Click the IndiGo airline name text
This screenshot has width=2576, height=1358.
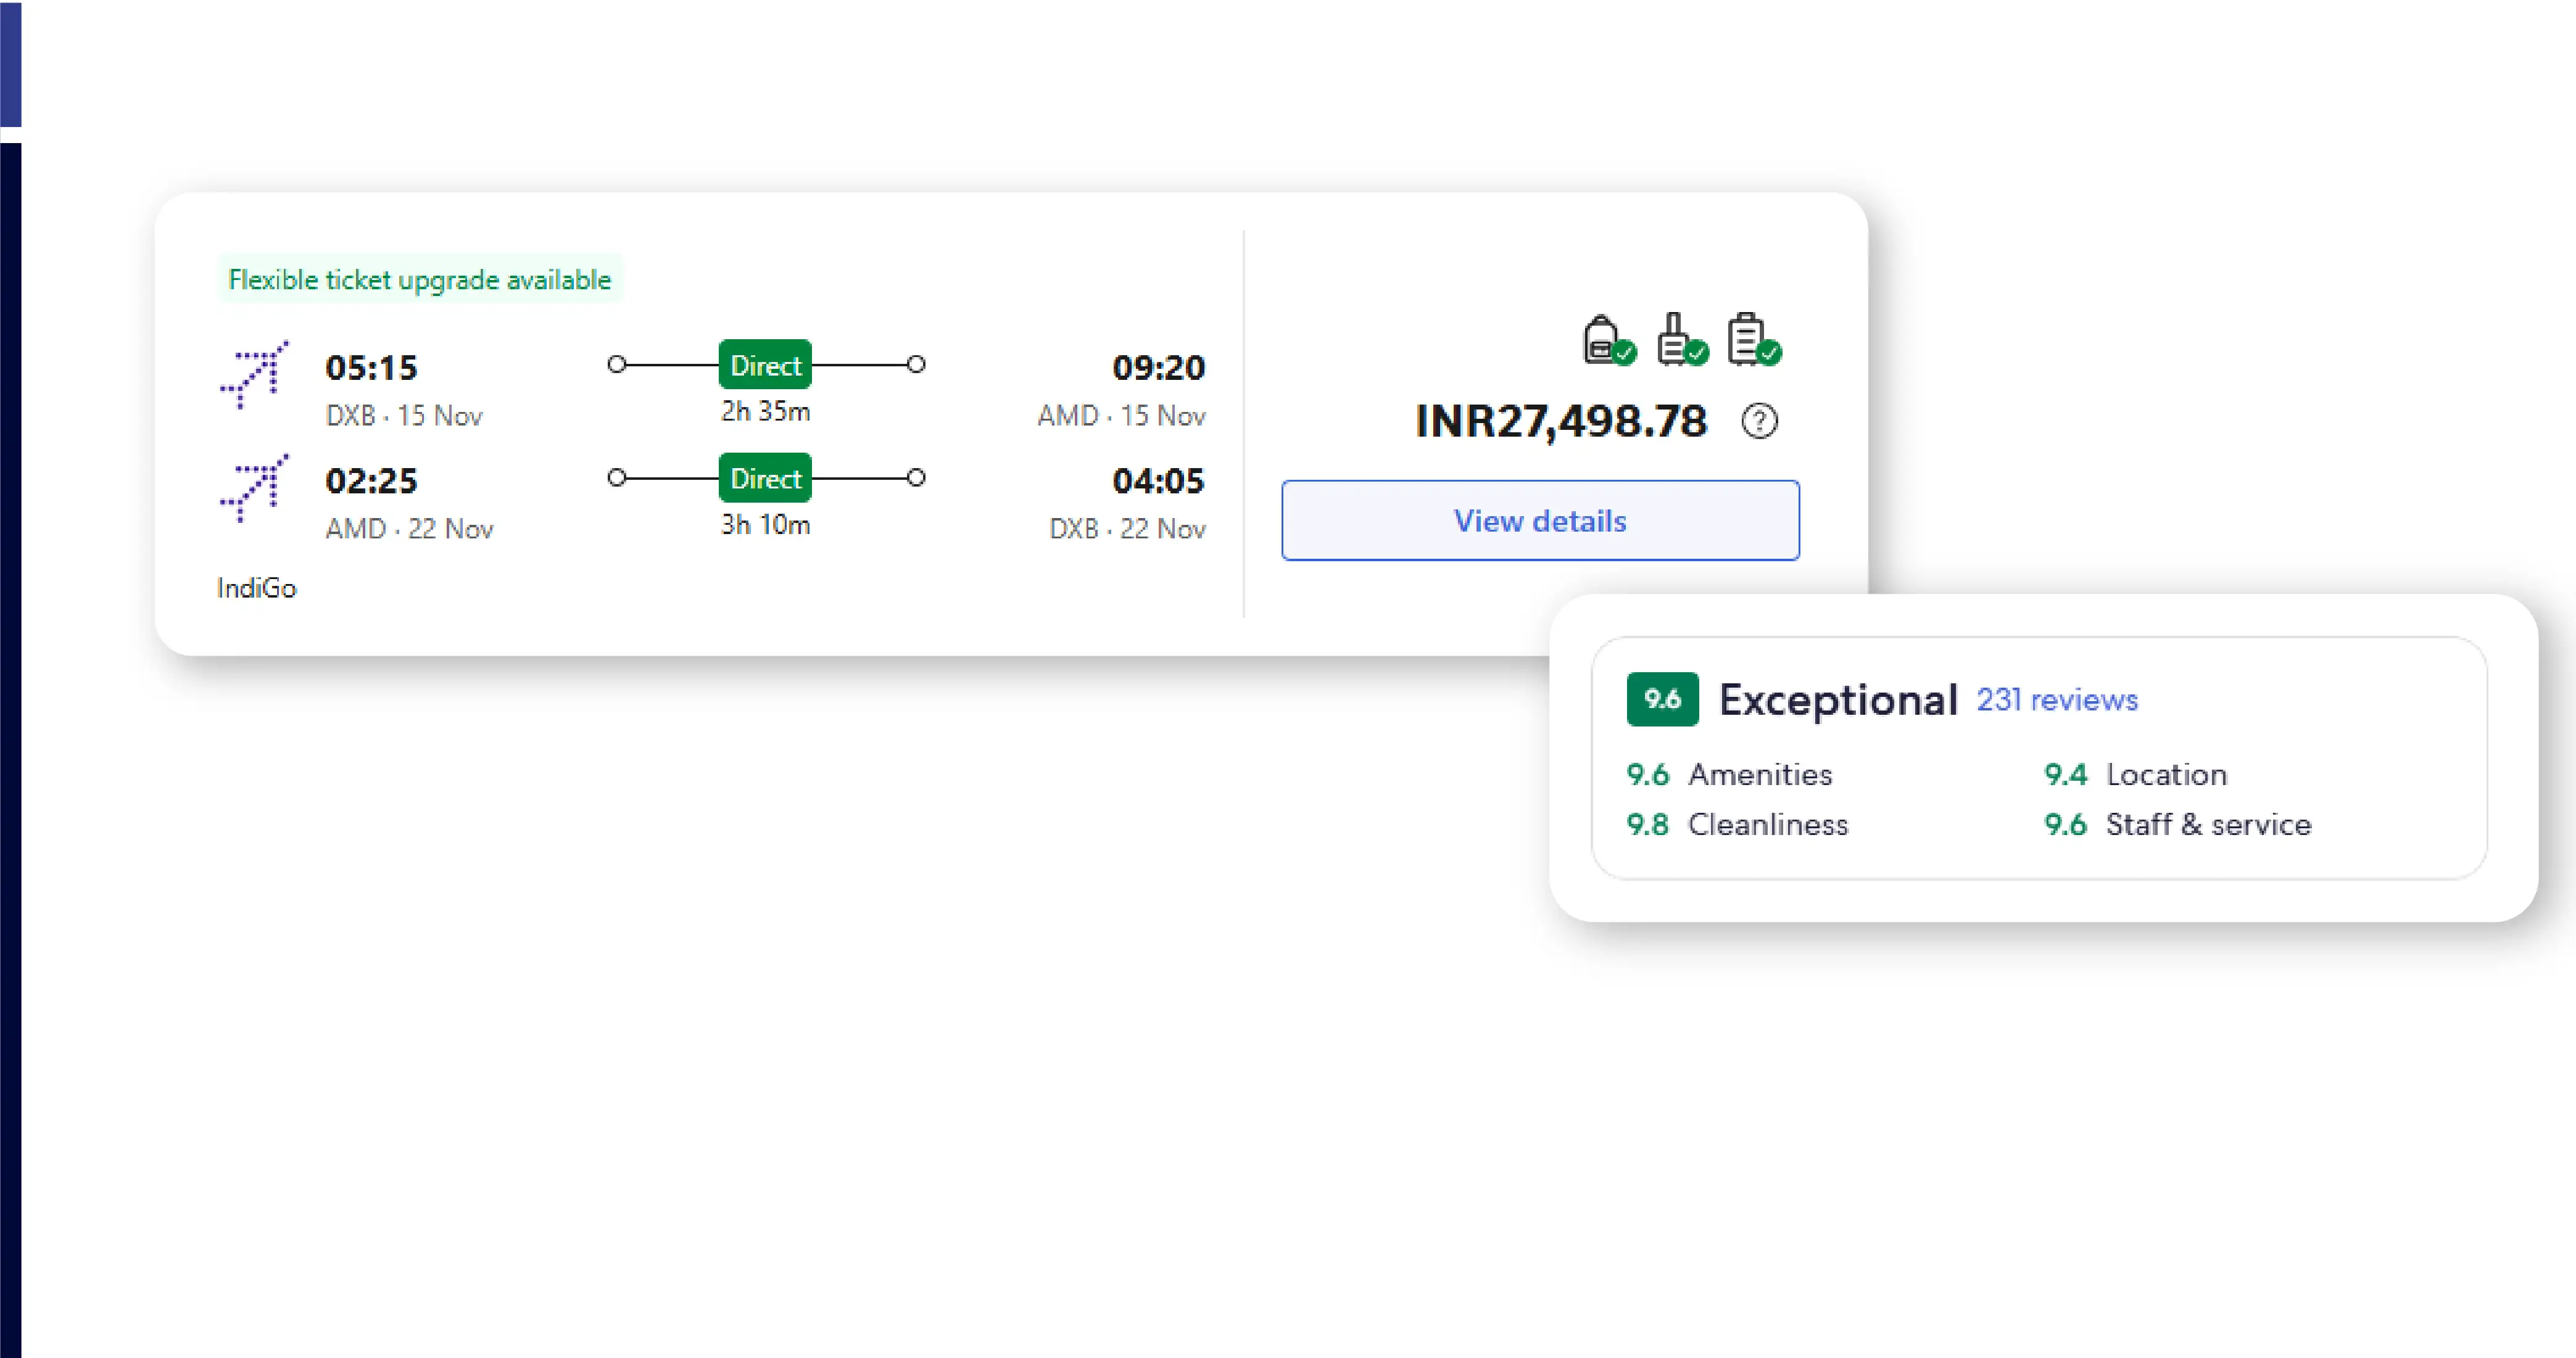(x=257, y=588)
